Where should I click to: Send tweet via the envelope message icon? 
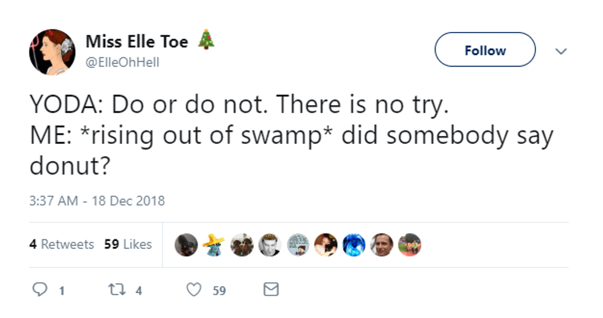pos(271,289)
